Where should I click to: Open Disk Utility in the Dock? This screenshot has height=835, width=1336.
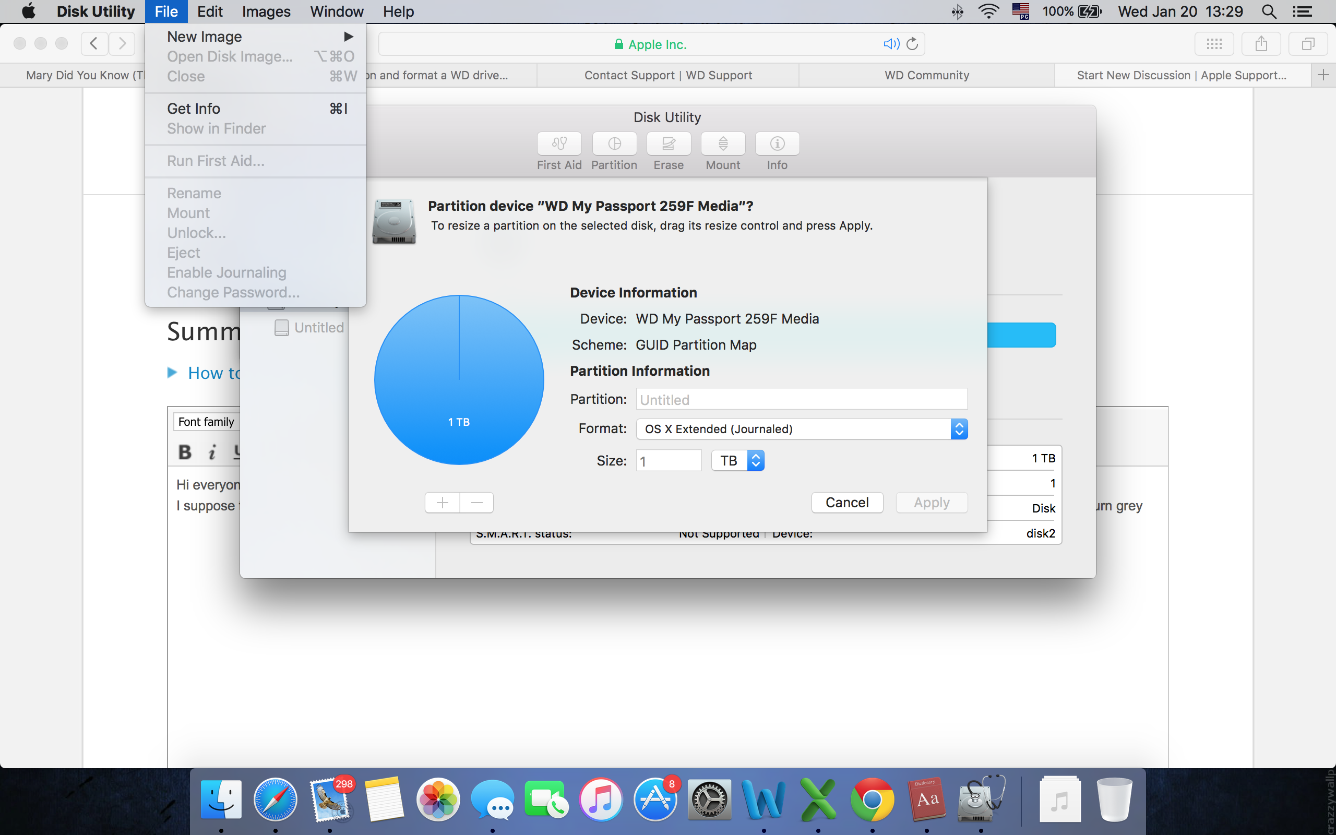[980, 799]
